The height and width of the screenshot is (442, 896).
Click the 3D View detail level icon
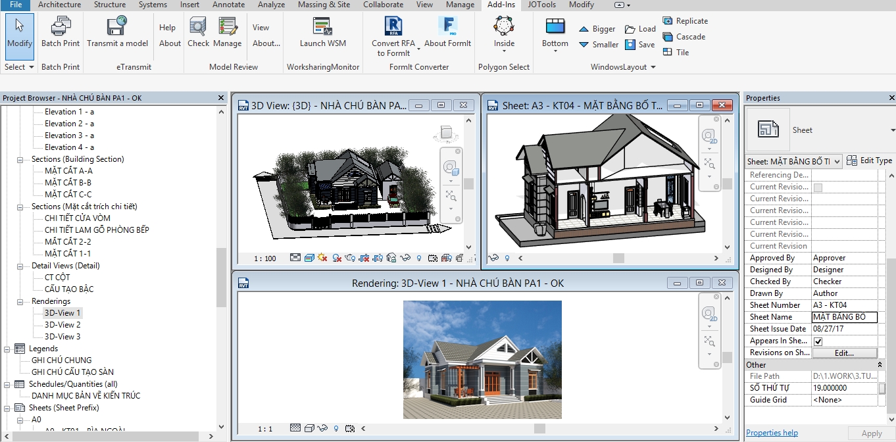tap(295, 258)
